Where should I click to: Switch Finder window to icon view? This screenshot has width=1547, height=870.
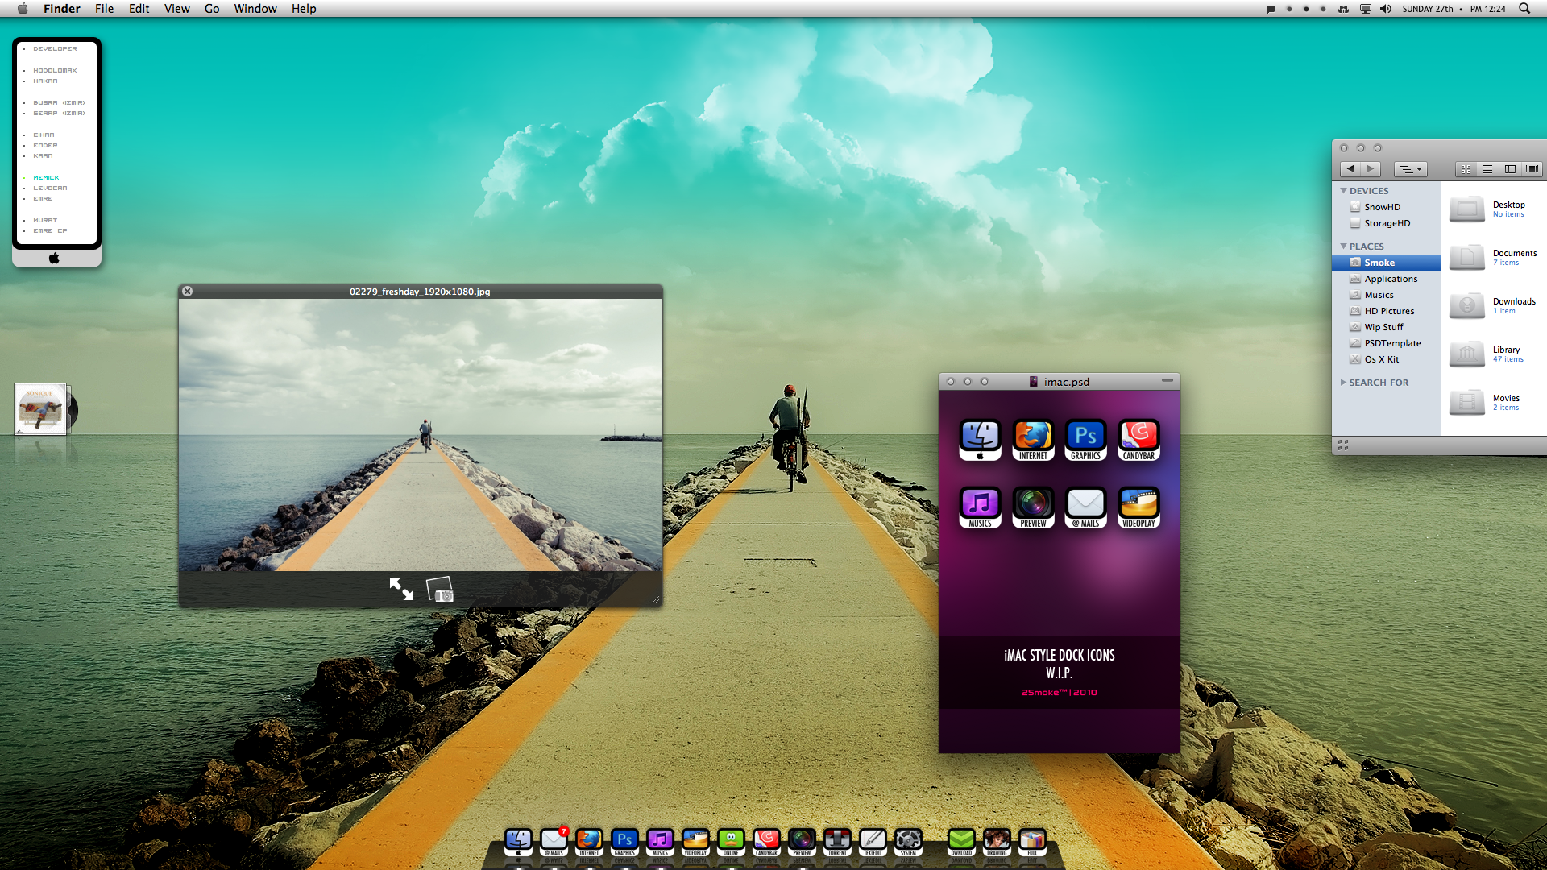[1466, 169]
